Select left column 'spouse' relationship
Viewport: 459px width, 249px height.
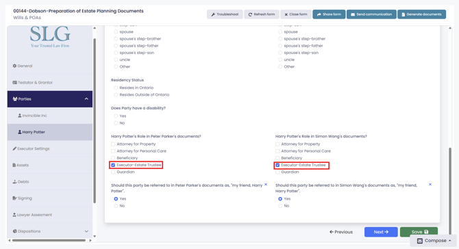[x=116, y=32]
